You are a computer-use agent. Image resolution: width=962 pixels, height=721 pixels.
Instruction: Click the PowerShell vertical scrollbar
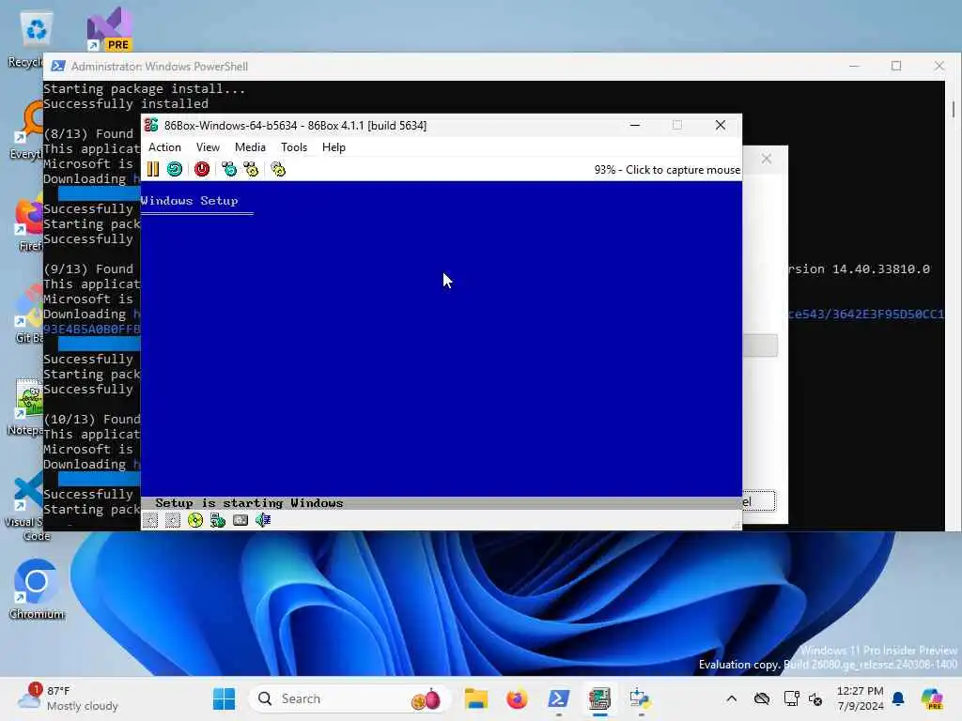click(x=953, y=305)
